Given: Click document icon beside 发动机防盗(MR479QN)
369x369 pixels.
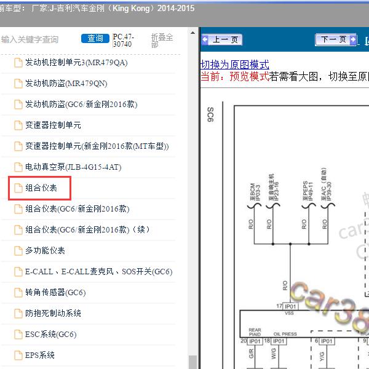Looking at the screenshot, I should [18, 84].
